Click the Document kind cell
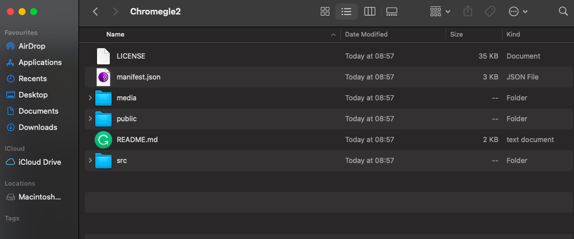The image size is (574, 239). (523, 56)
